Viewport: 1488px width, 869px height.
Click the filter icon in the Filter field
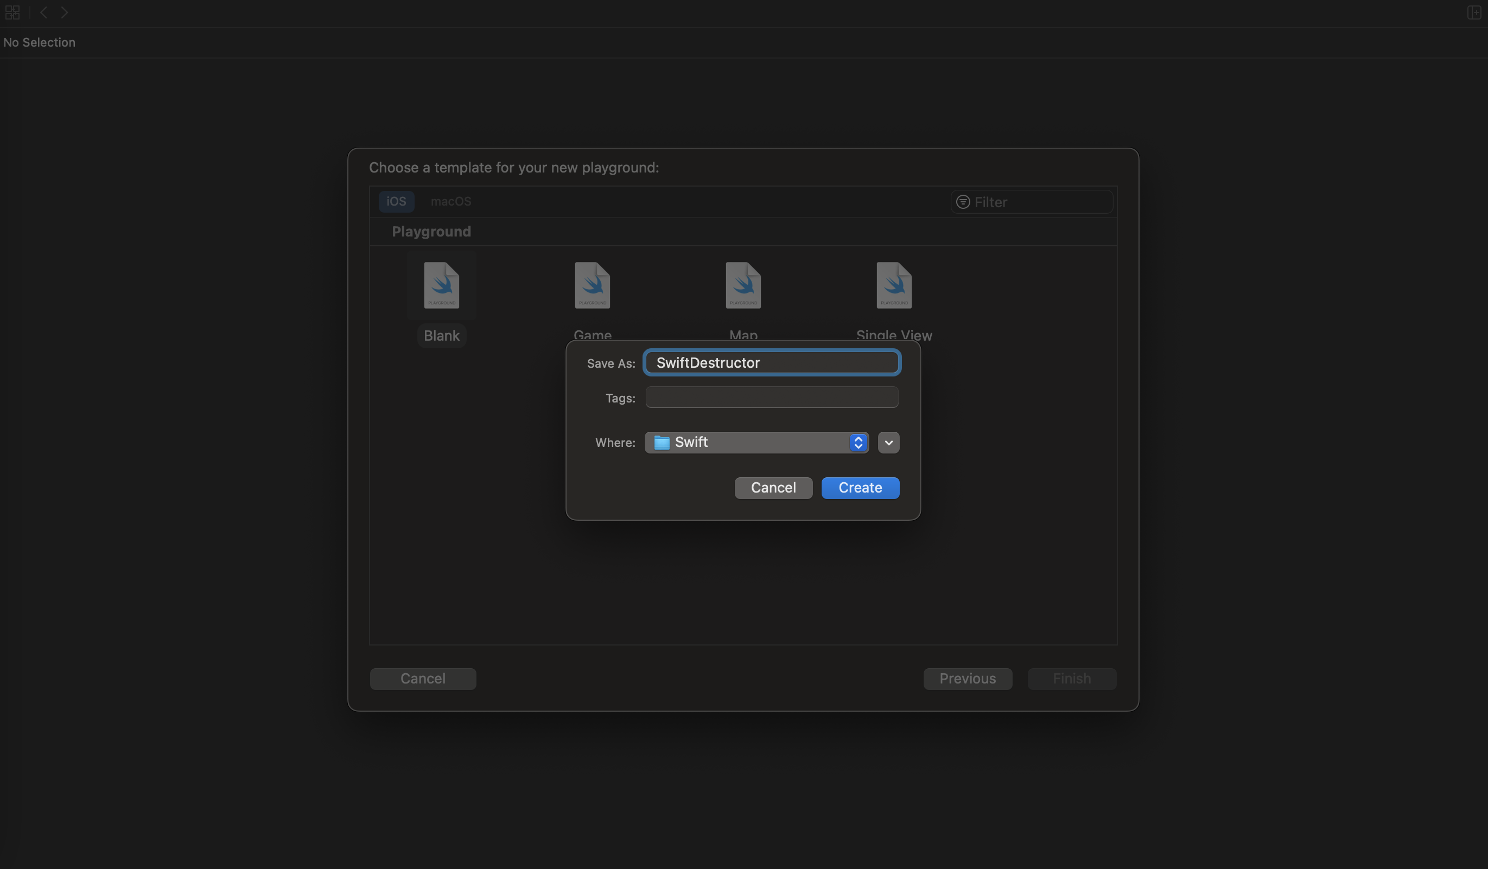[963, 202]
